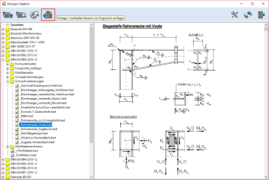Expand the DIN-EN1997-2010-12 folder
The width and height of the screenshot is (269, 180).
(3, 173)
